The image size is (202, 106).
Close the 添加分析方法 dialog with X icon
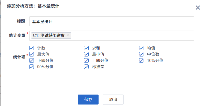coord(197,8)
